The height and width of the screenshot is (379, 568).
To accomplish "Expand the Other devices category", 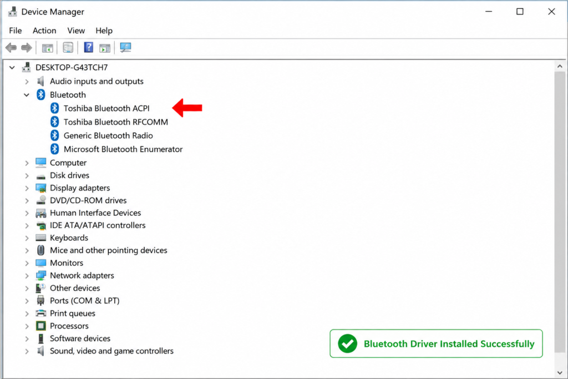I will 27,289.
